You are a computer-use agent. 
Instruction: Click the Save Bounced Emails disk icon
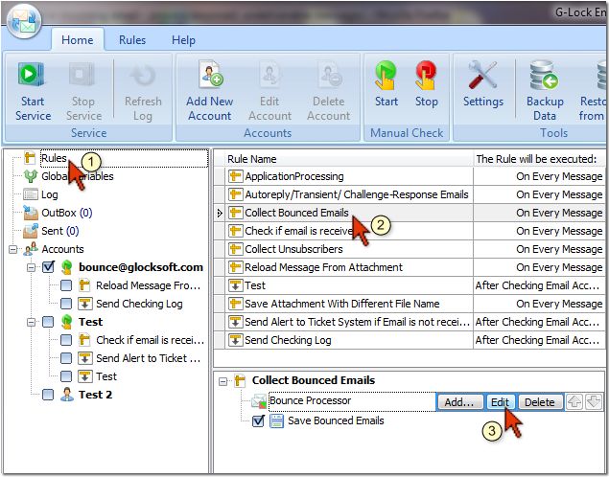point(276,420)
